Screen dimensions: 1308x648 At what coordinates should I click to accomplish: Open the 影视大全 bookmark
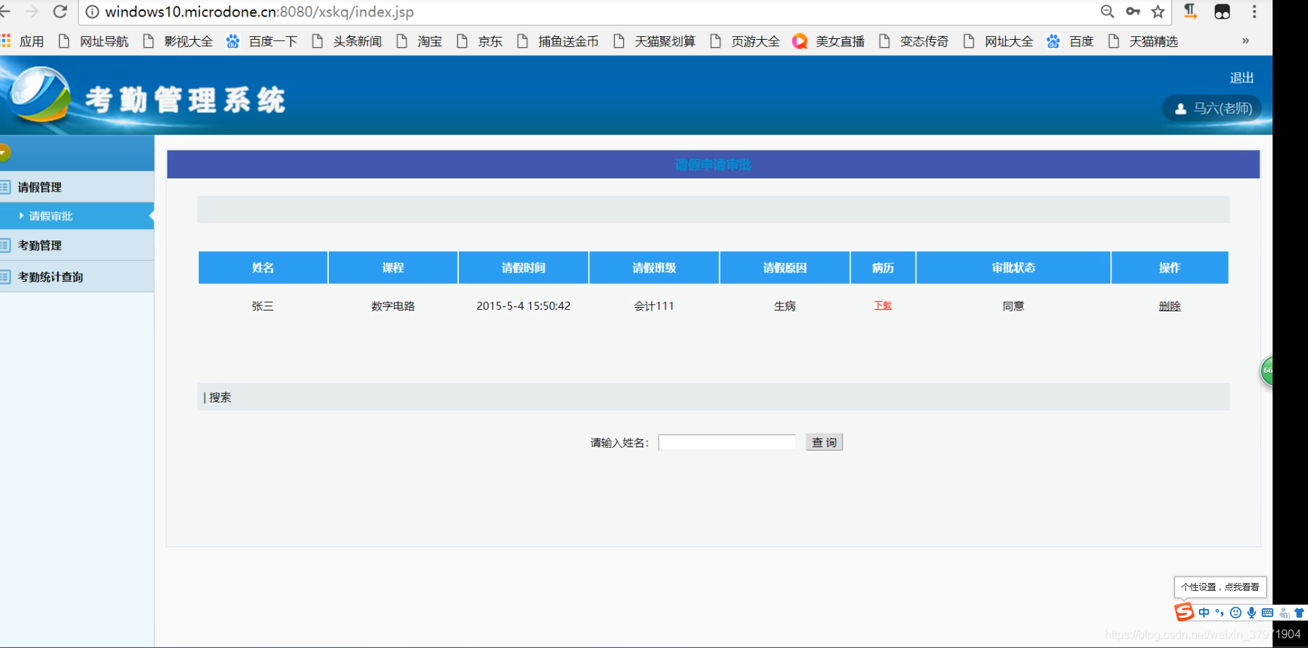pos(178,41)
